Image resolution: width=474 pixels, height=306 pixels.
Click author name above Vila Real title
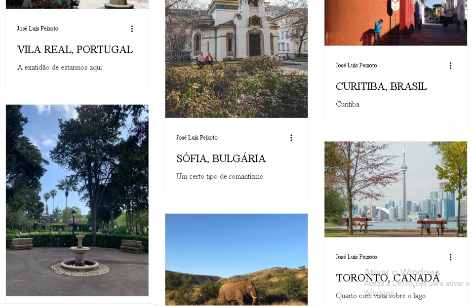tap(38, 29)
